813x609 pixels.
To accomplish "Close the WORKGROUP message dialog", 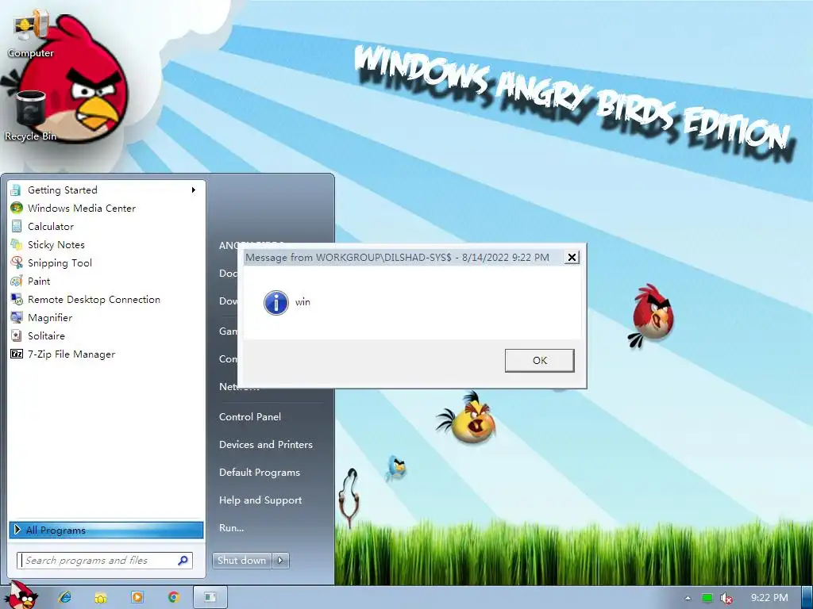I will point(572,258).
